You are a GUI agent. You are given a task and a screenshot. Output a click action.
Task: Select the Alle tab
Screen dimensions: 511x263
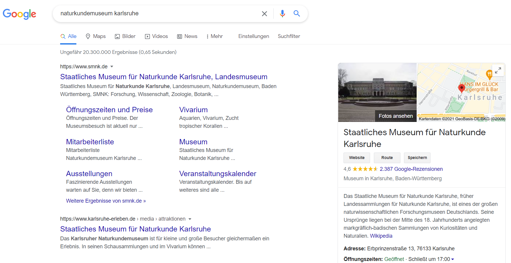tap(68, 36)
